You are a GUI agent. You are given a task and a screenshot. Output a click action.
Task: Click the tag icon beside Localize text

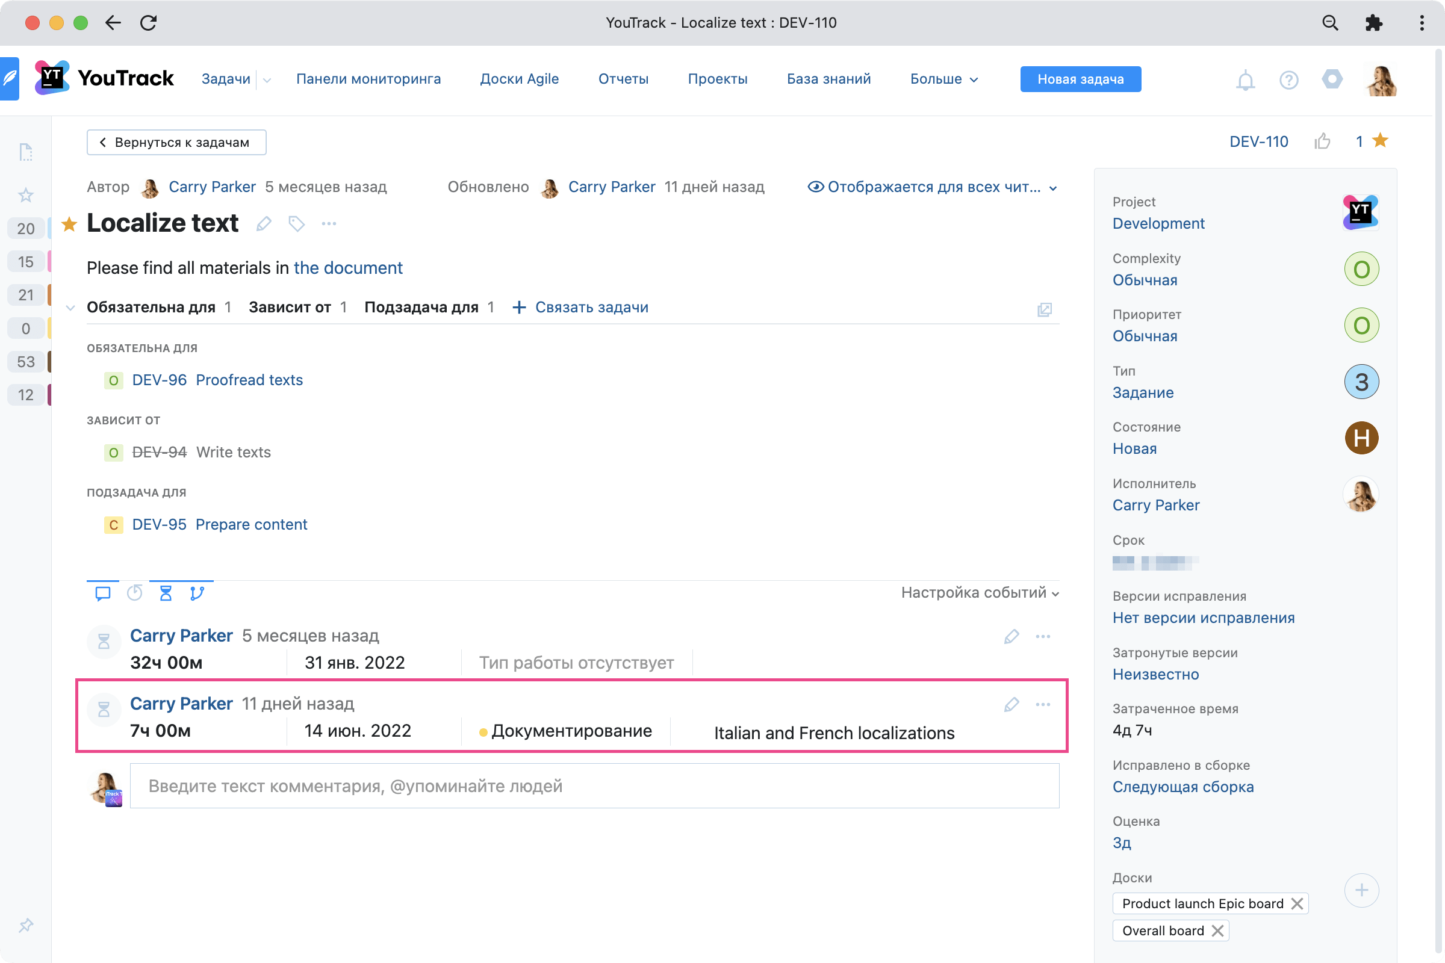pyautogui.click(x=297, y=223)
